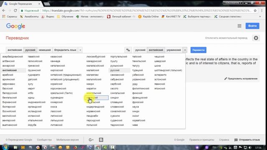Choose польский from language list

pos(92,125)
